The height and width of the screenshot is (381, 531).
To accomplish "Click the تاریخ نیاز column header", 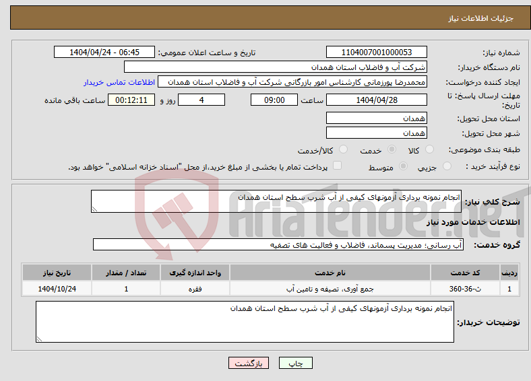I will (57, 273).
